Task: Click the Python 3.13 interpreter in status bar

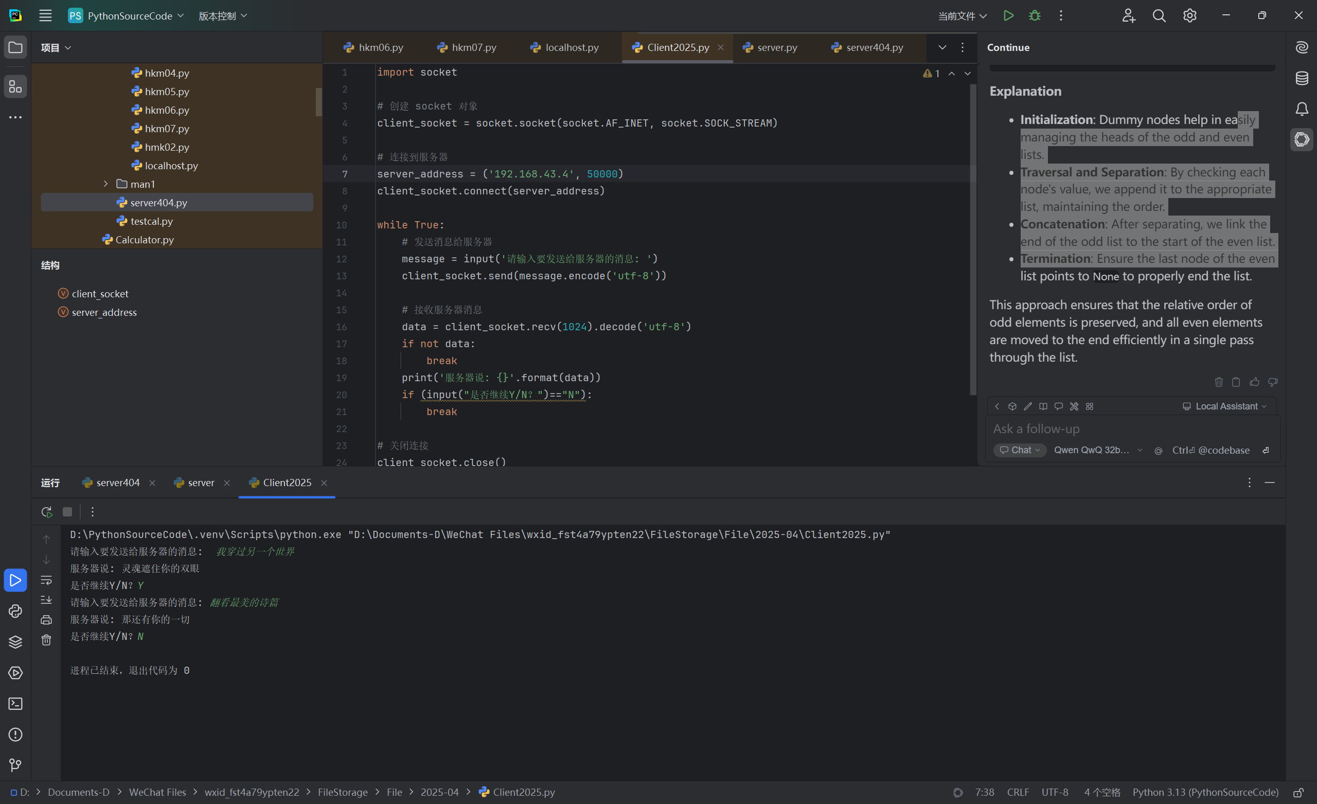Action: pos(1205,792)
